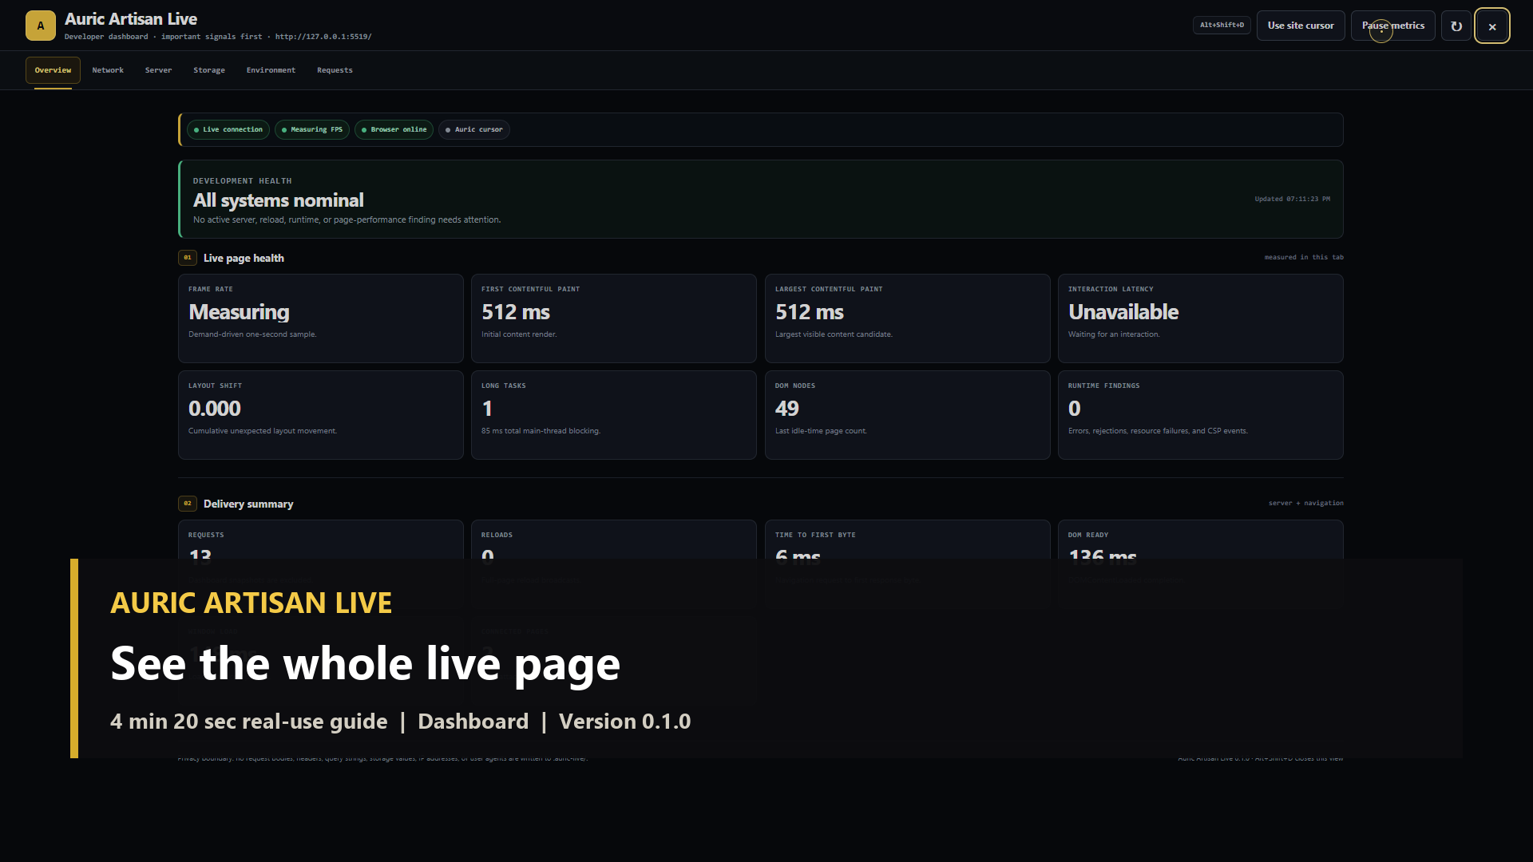
Task: Select the DOM Nodes value 49
Action: [x=786, y=409]
